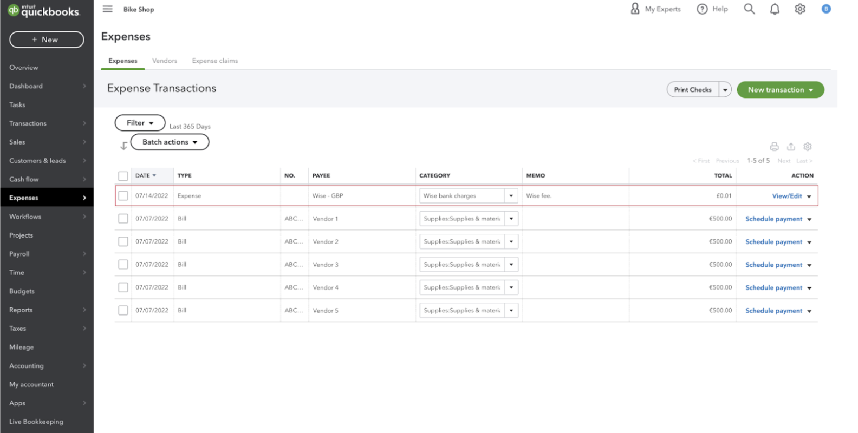858x433 pixels.
Task: Check the Vendor 5 bill row
Action: 123,310
